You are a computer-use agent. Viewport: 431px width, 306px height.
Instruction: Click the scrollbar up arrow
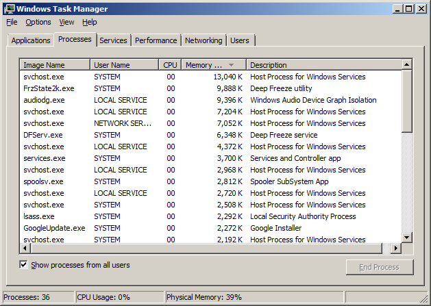[406, 65]
